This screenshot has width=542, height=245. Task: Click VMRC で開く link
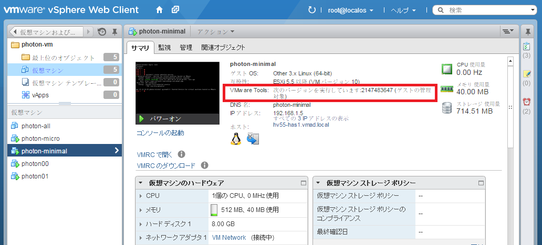pos(154,154)
